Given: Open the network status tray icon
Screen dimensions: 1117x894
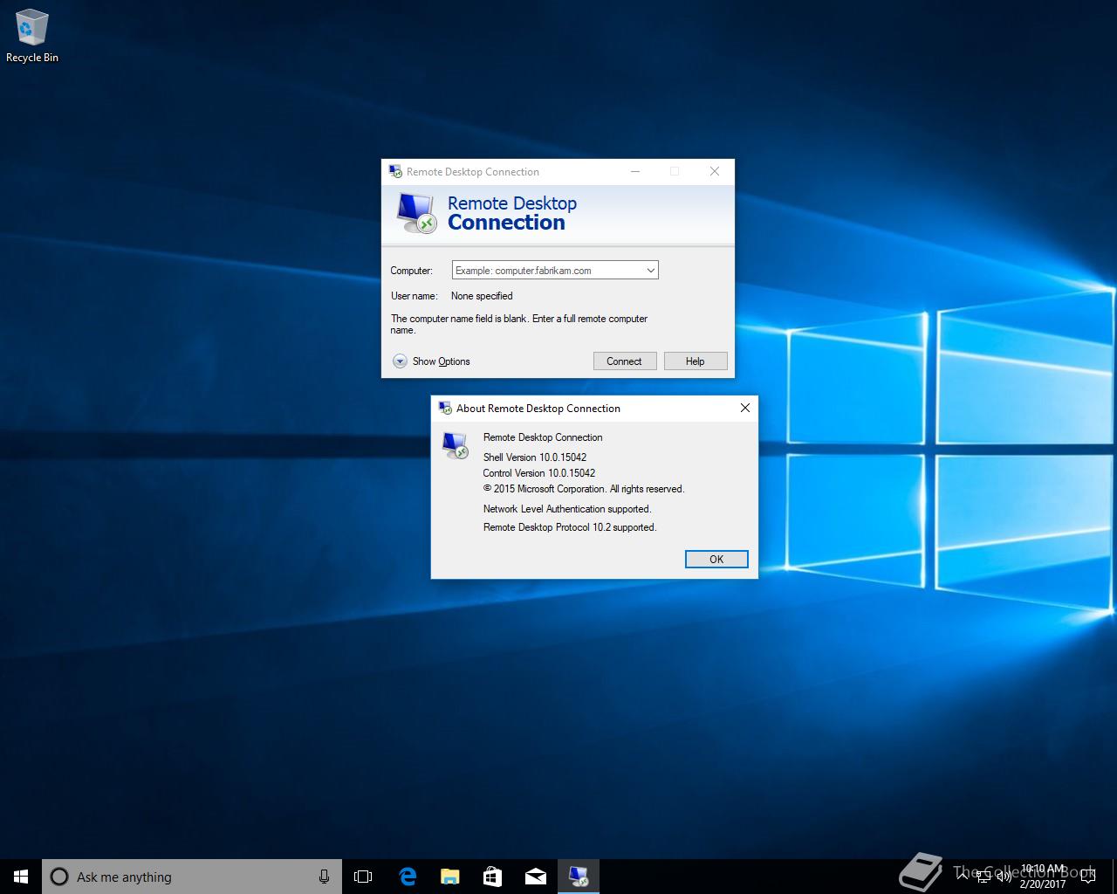Looking at the screenshot, I should [x=983, y=876].
